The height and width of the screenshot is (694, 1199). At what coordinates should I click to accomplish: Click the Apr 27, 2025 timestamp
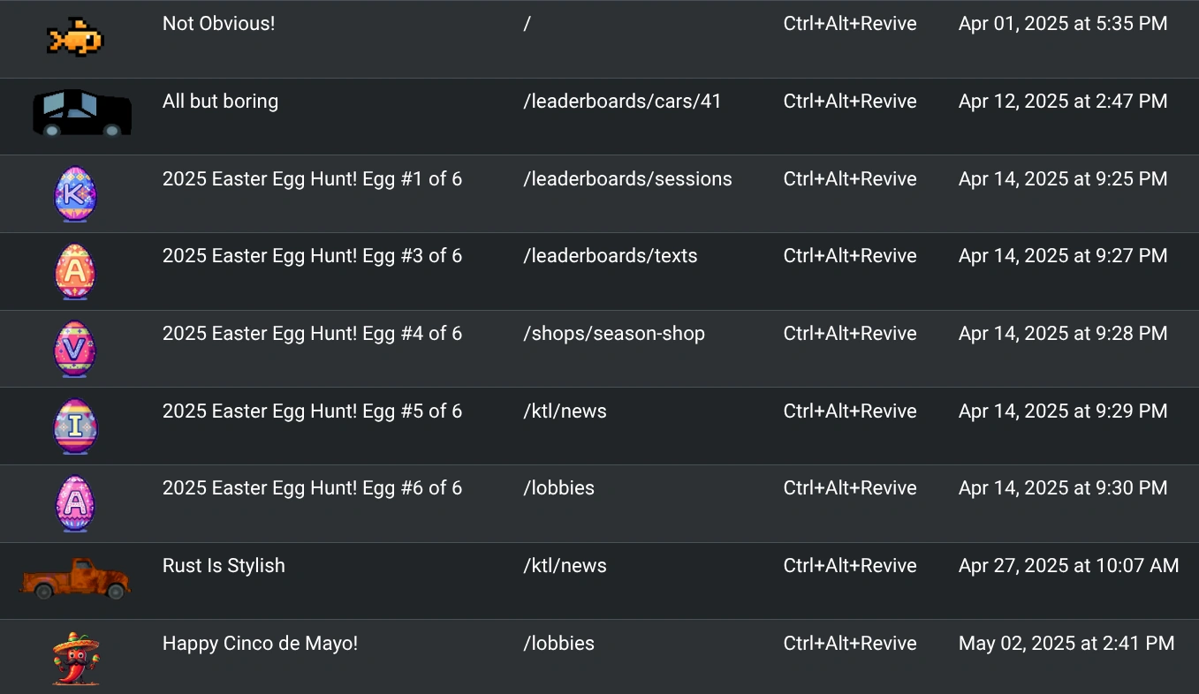point(1068,566)
